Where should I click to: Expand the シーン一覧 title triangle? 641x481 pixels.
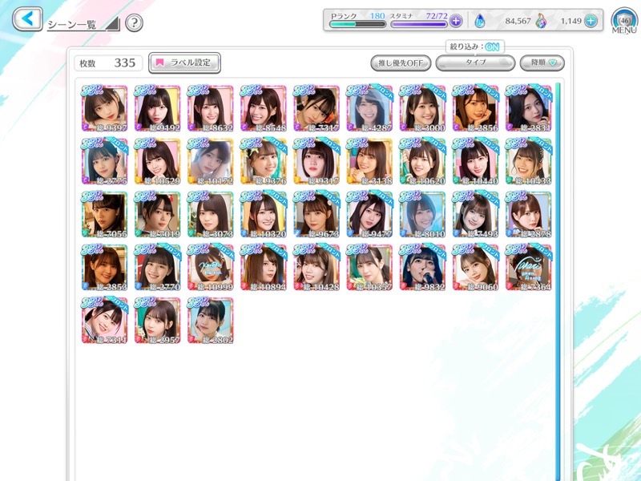point(112,24)
